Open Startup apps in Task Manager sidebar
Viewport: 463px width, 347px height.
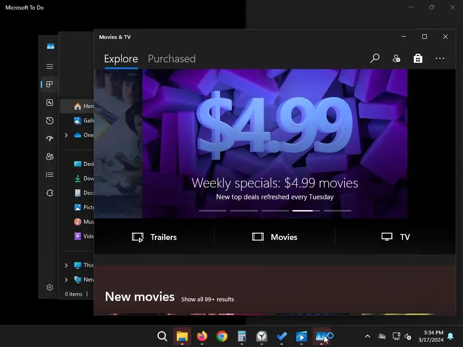(x=50, y=138)
